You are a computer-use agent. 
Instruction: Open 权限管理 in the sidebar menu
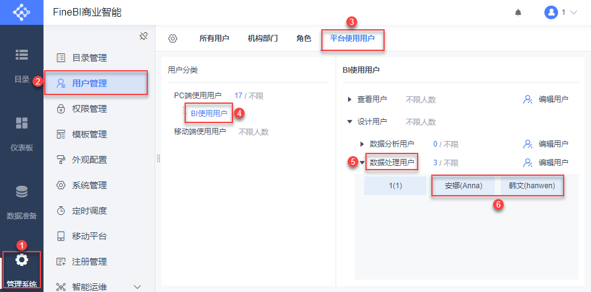point(89,109)
